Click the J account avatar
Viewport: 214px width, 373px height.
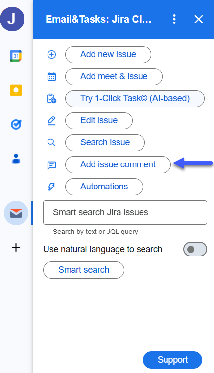[12, 19]
